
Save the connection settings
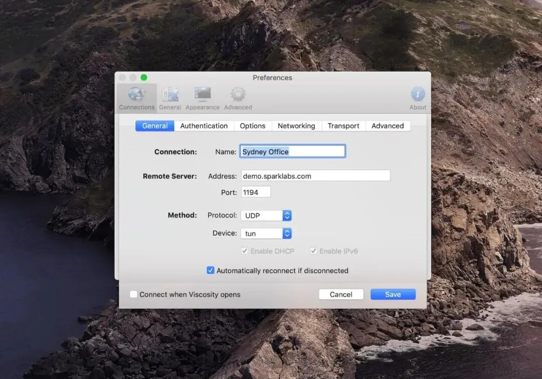[393, 294]
